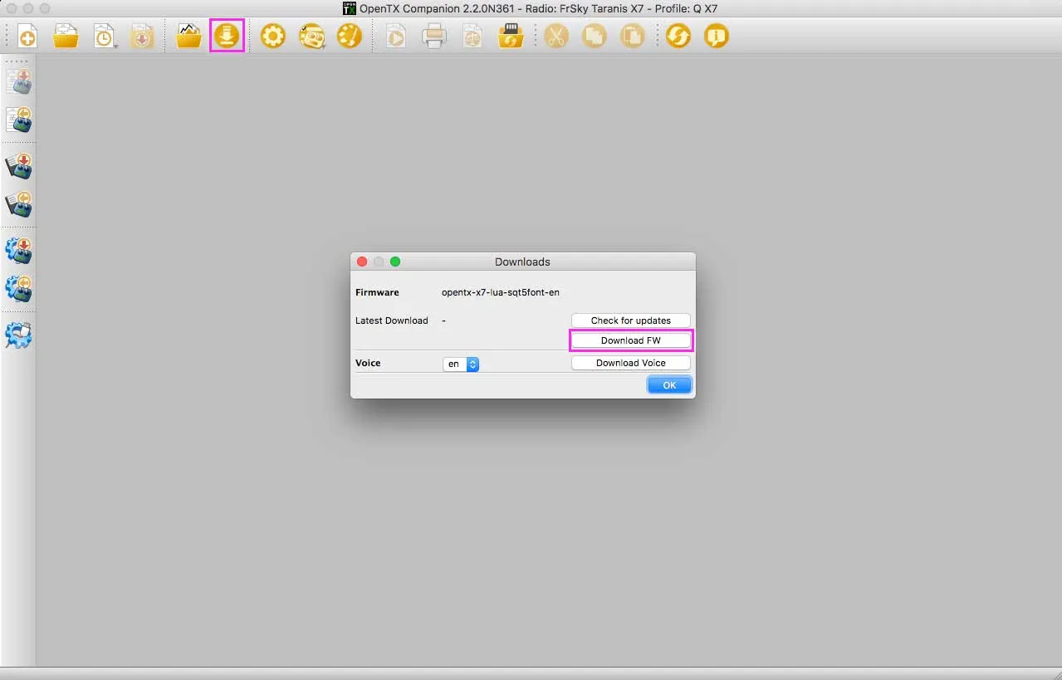
Task: Click the Download toolbar icon
Action: coord(227,37)
